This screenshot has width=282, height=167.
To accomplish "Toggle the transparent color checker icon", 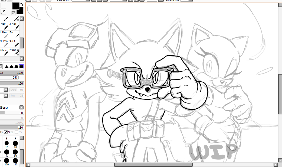I will pos(14,13).
